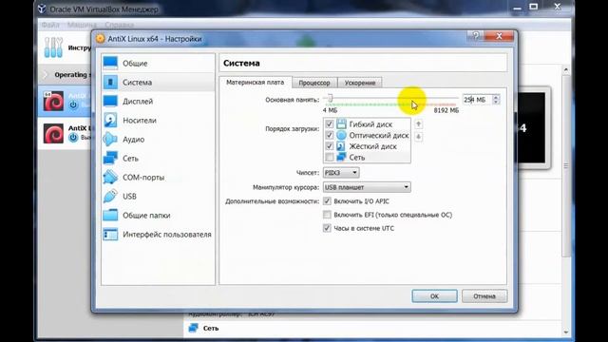Click the Общие папки label in sidebar

click(146, 216)
